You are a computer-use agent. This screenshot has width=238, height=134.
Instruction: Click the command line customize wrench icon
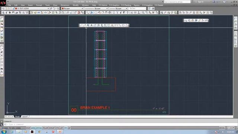[x=1, y=125]
